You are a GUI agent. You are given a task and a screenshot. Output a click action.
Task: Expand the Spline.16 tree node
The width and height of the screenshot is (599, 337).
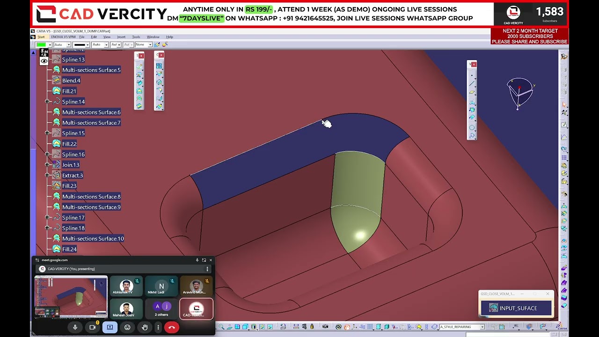point(47,154)
